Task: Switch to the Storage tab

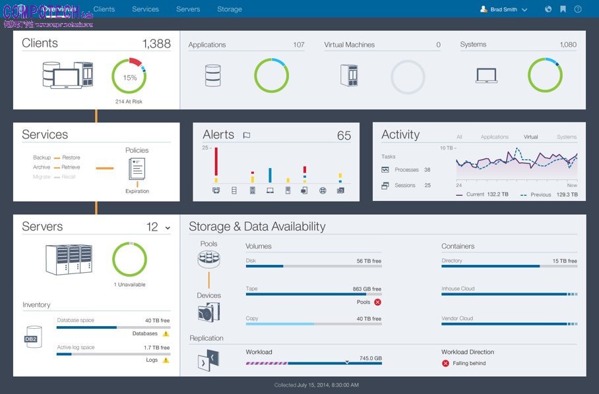Action: pyautogui.click(x=230, y=9)
